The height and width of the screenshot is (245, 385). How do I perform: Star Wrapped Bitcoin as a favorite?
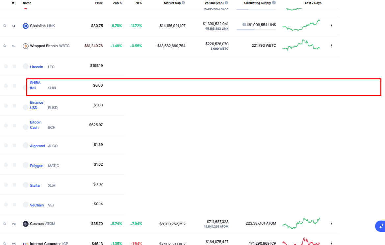pyautogui.click(x=5, y=46)
